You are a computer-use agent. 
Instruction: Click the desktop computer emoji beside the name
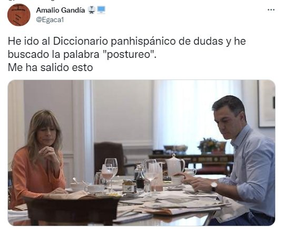tap(101, 10)
